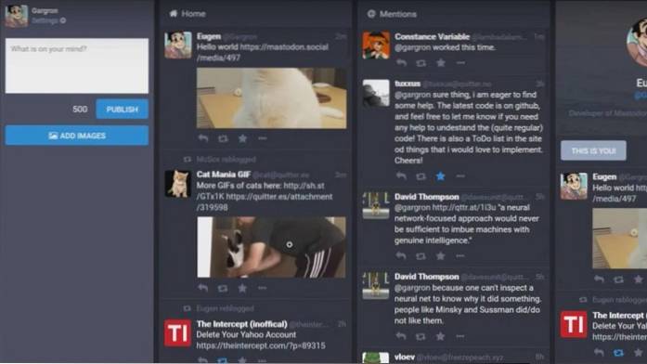Open more options on Eugen's Home post

[263, 138]
